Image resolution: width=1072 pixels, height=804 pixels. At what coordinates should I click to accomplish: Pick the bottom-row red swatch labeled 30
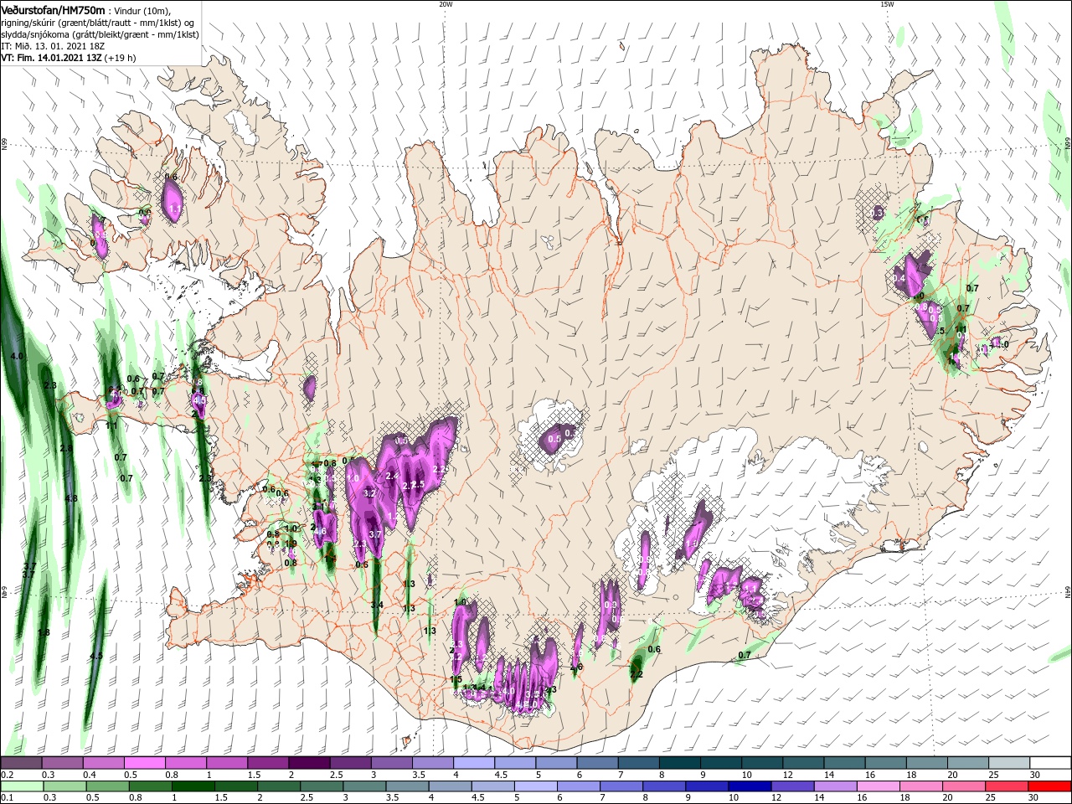tap(1049, 786)
